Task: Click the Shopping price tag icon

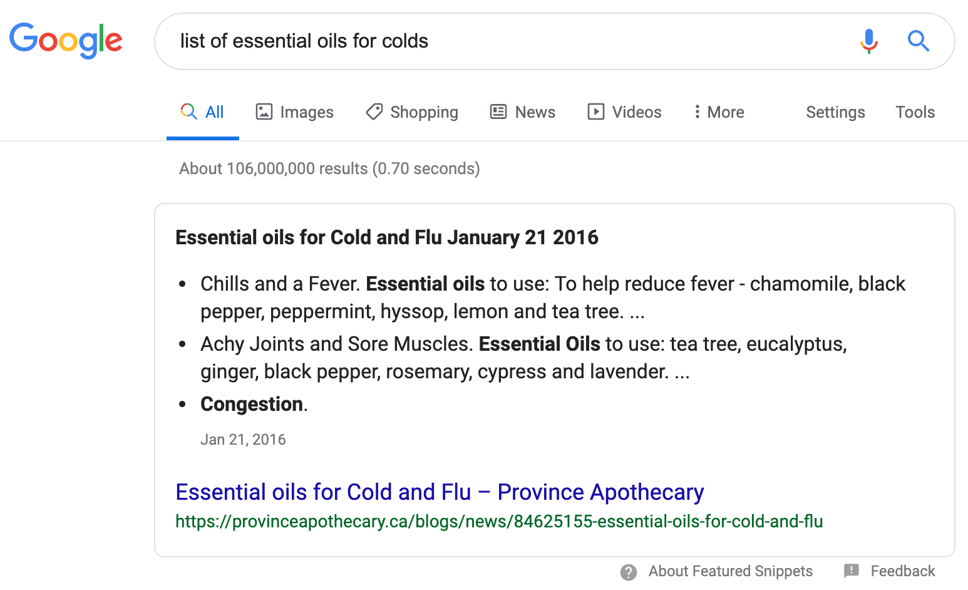Action: click(374, 112)
